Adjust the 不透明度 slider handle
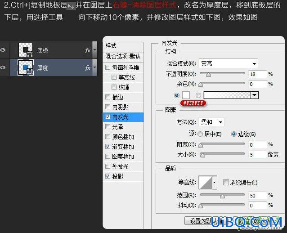Screen dimensions: 287x233 [x=208, y=75]
